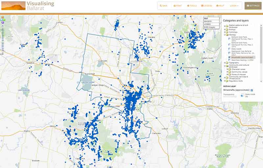Adjust the Transparency slider
The image size is (263, 168).
tap(230, 96)
